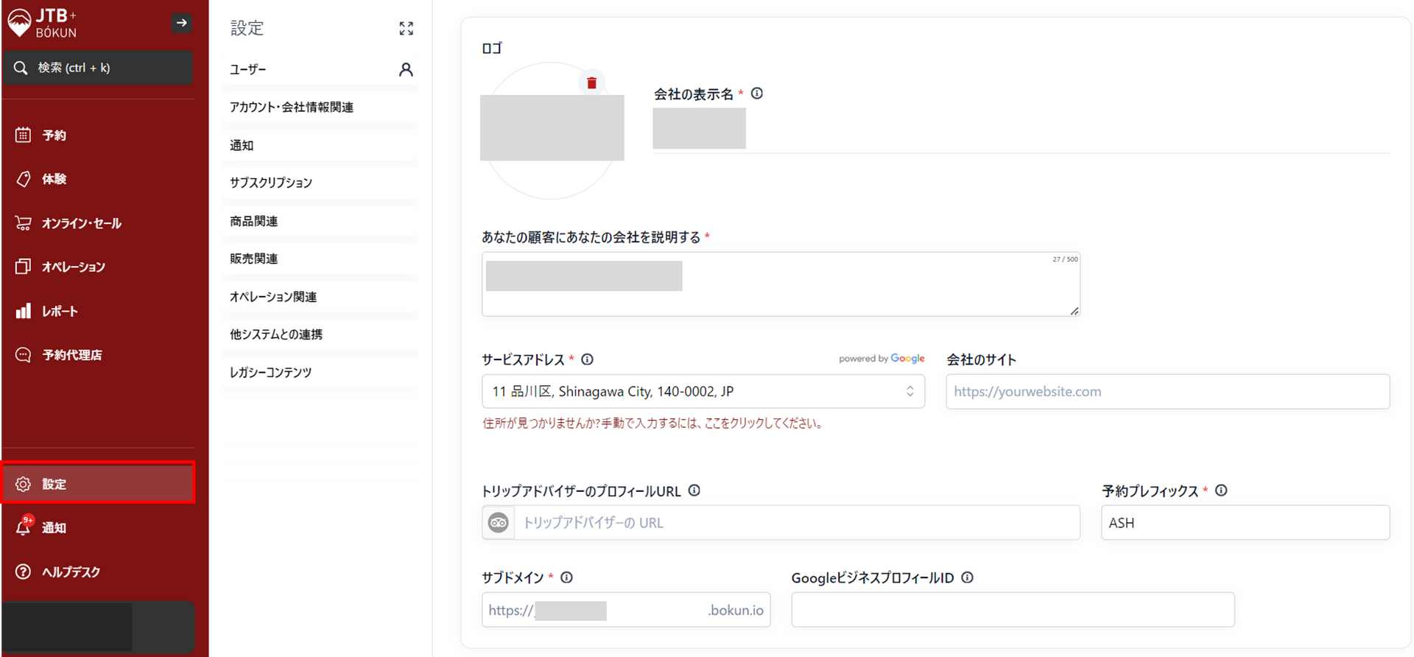
Task: Delete the logo with the trash icon
Action: click(x=591, y=83)
